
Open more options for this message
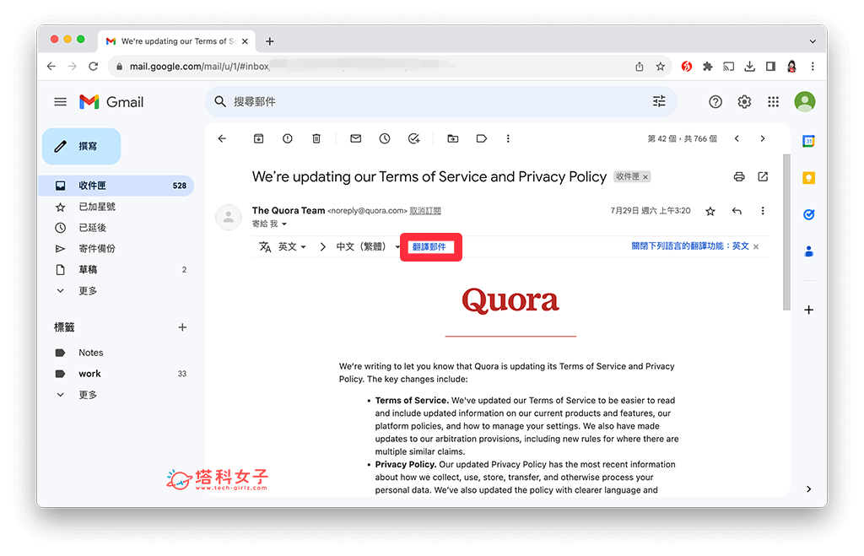point(763,211)
